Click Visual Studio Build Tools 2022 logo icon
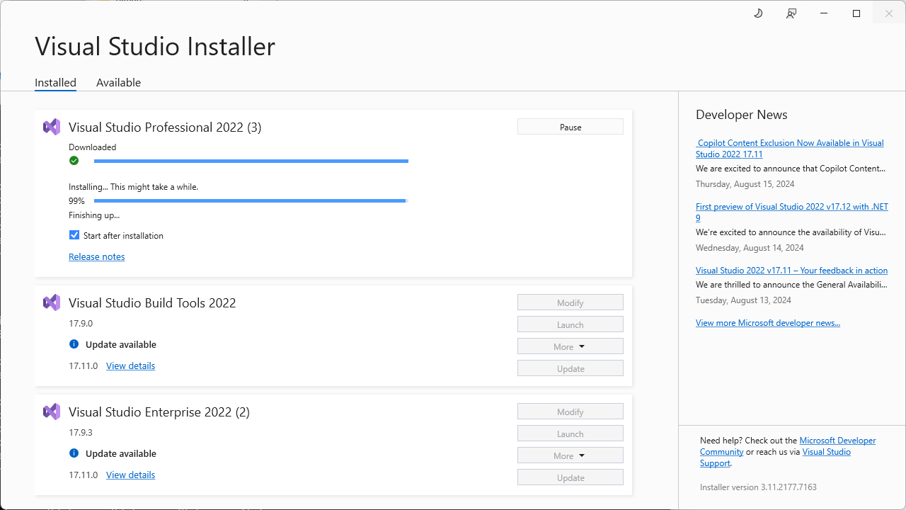906x510 pixels. coord(52,302)
